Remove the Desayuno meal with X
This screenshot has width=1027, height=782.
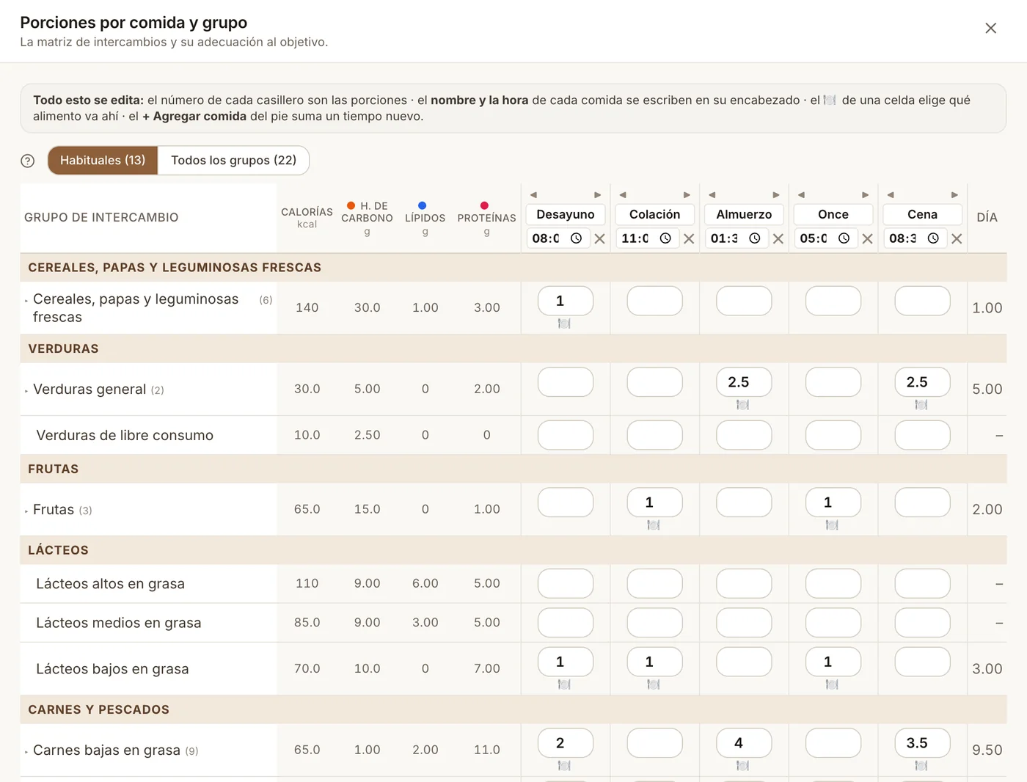point(599,238)
